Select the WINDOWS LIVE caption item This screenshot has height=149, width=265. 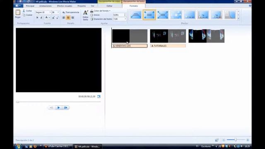(x=130, y=46)
